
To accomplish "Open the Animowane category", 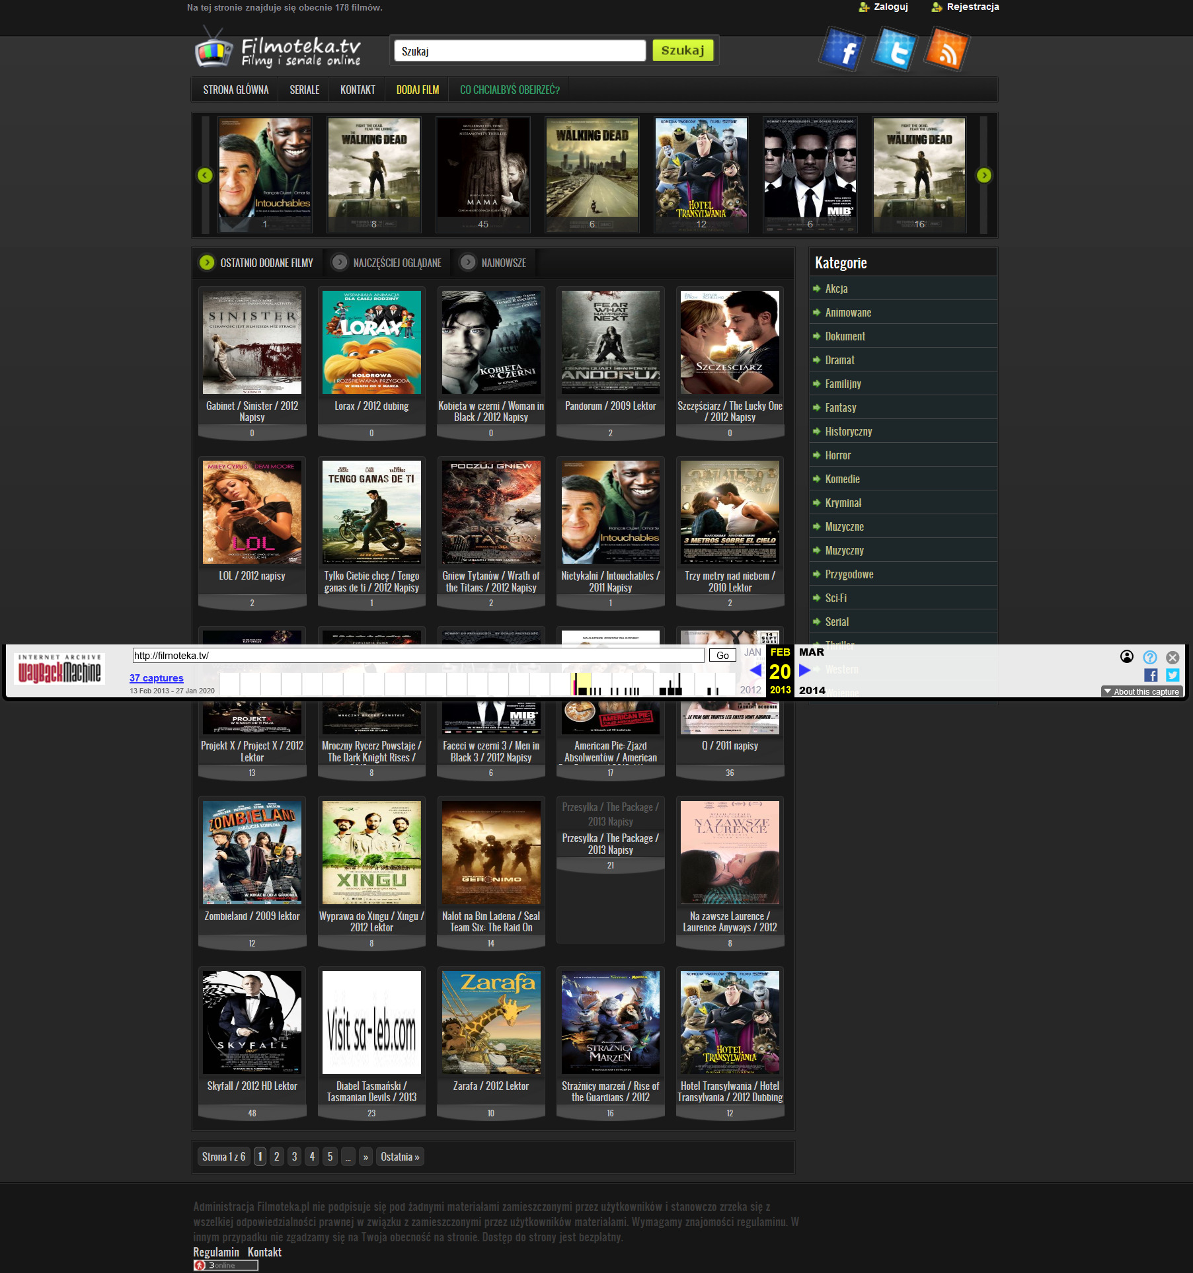I will point(848,313).
